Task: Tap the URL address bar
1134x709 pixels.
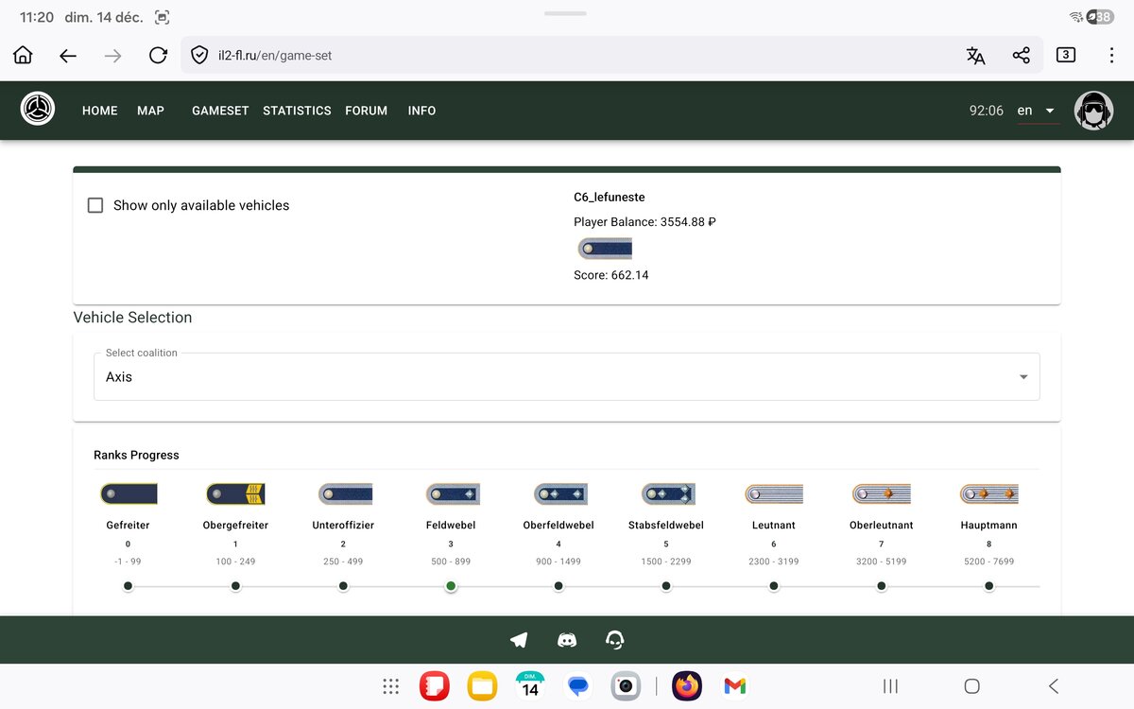Action: click(x=567, y=55)
